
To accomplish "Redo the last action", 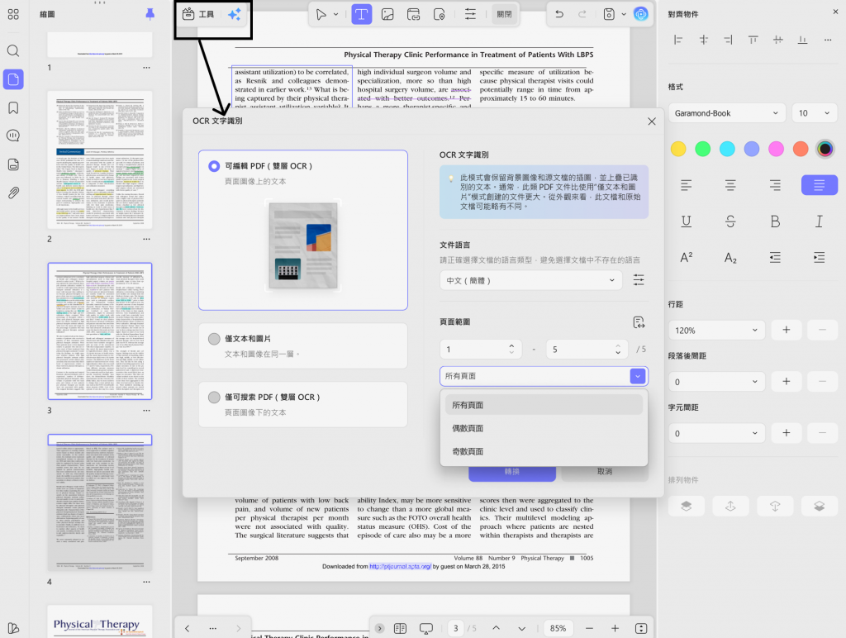I will (x=582, y=14).
